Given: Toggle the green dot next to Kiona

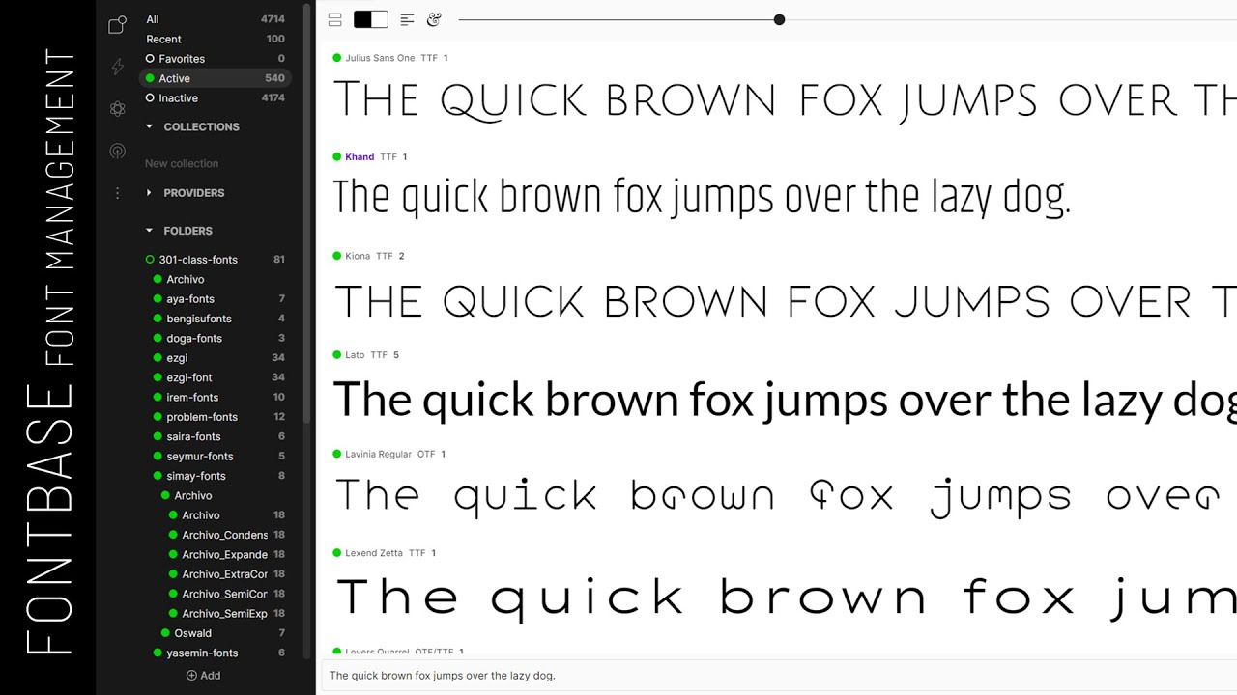Looking at the screenshot, I should tap(337, 256).
